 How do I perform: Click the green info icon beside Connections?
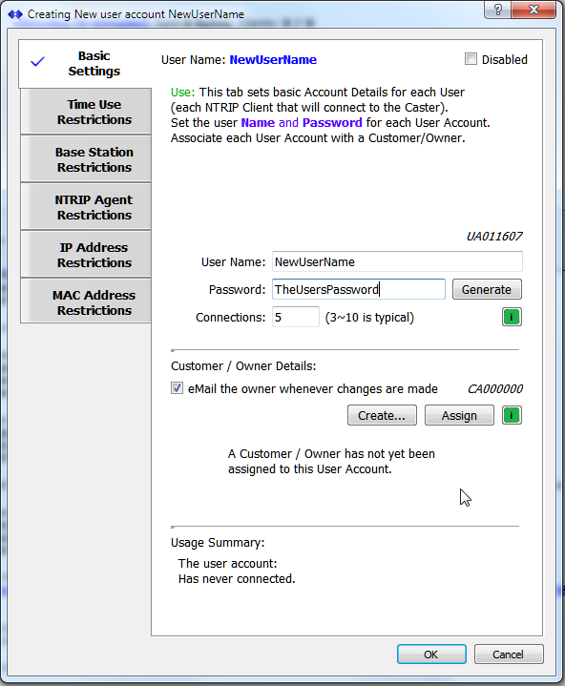pyautogui.click(x=512, y=317)
